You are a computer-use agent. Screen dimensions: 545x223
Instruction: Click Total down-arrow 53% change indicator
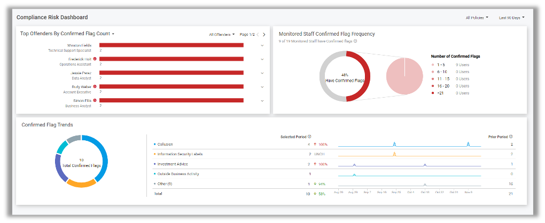pyautogui.click(x=320, y=194)
